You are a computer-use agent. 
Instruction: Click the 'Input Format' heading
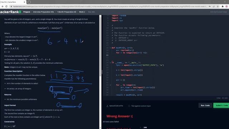click(10, 105)
